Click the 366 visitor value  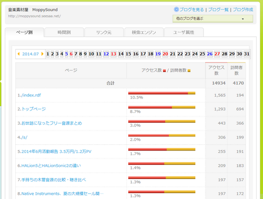(240, 123)
